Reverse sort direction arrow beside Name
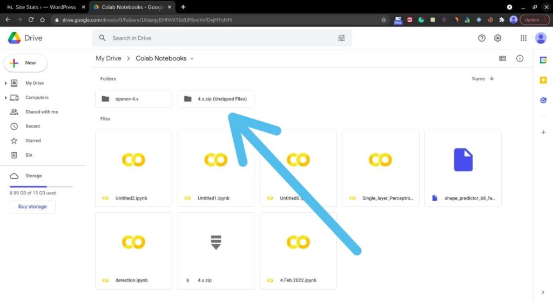 [x=491, y=78]
